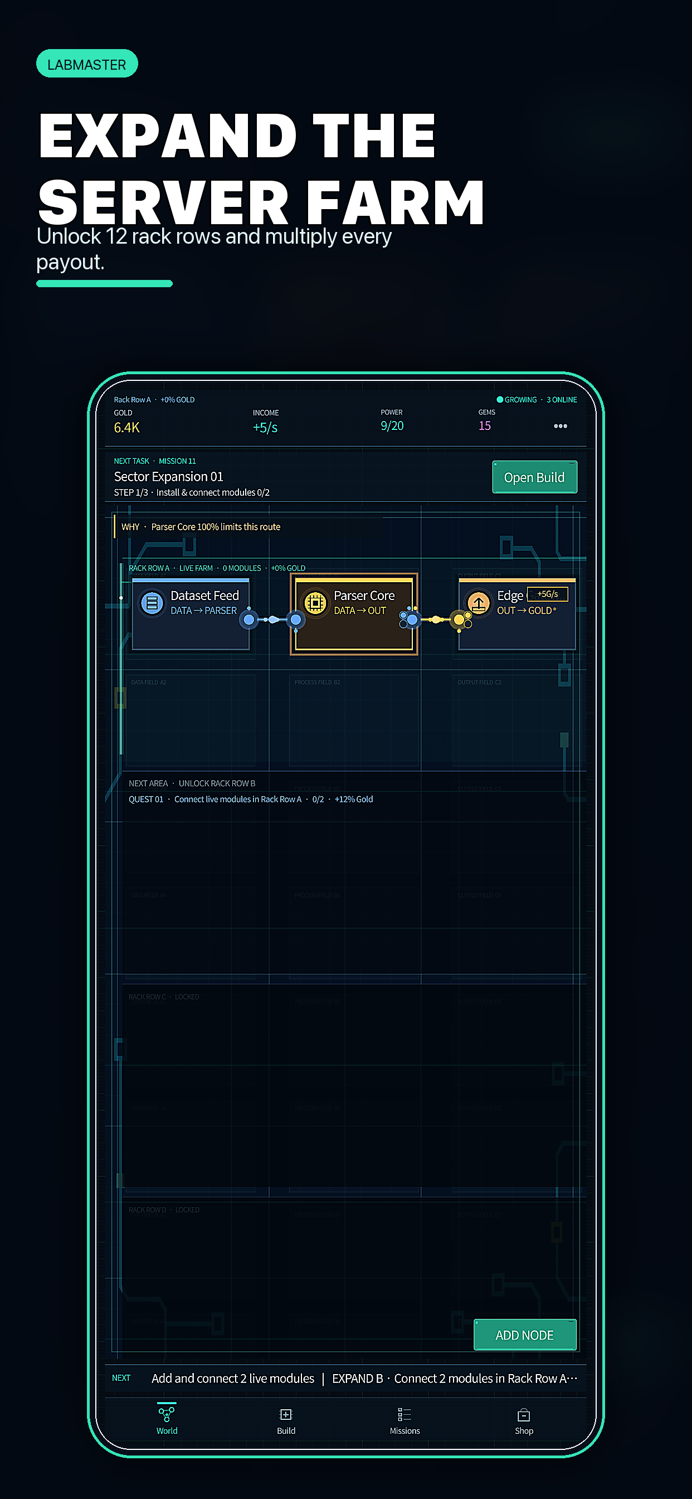The width and height of the screenshot is (692, 1499).
Task: Open the three-dot more options menu
Action: [x=560, y=426]
